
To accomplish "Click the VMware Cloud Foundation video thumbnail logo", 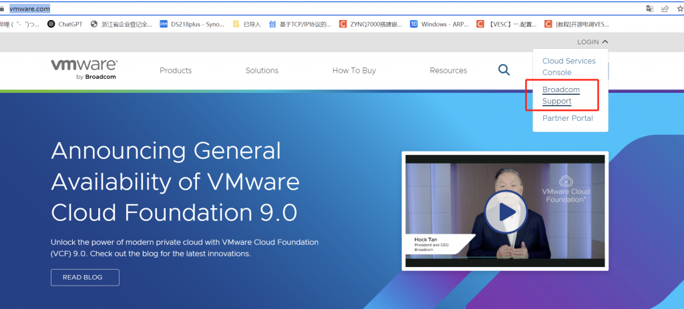I will pyautogui.click(x=566, y=189).
